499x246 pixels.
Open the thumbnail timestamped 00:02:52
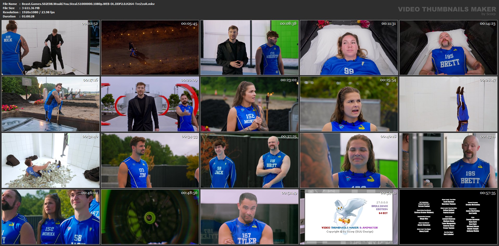[50, 48]
